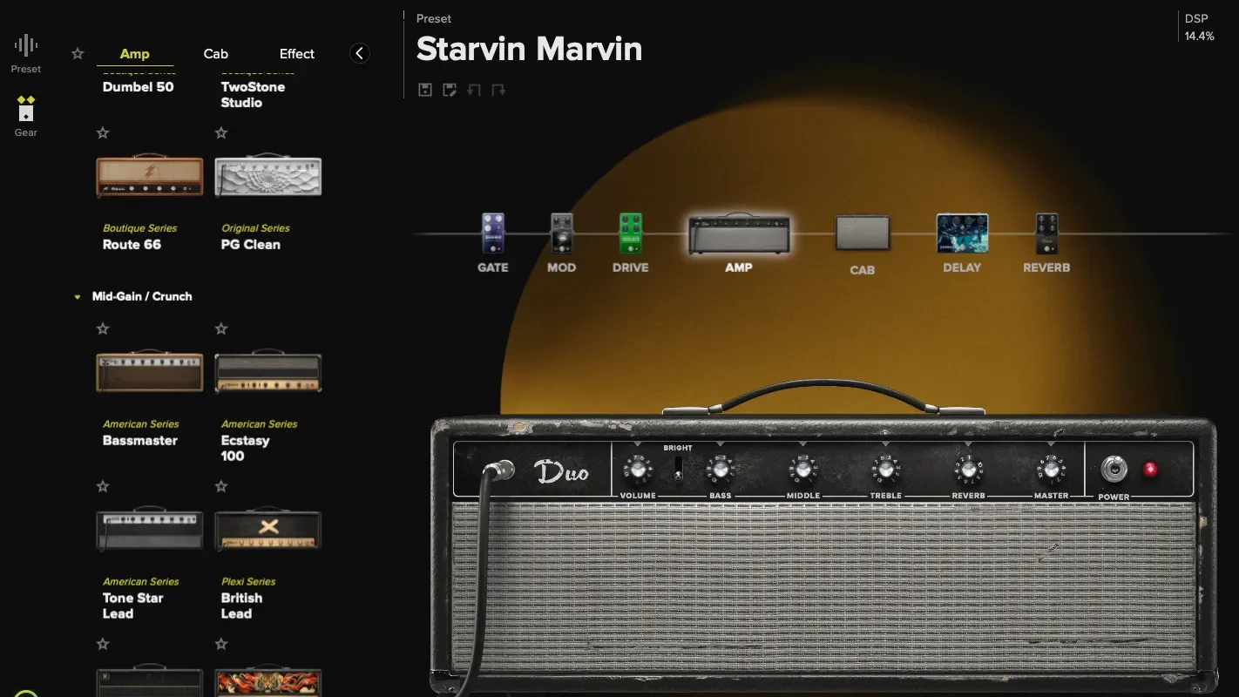Choose the British Lead amp thumbnail
The height and width of the screenshot is (697, 1239).
268,529
